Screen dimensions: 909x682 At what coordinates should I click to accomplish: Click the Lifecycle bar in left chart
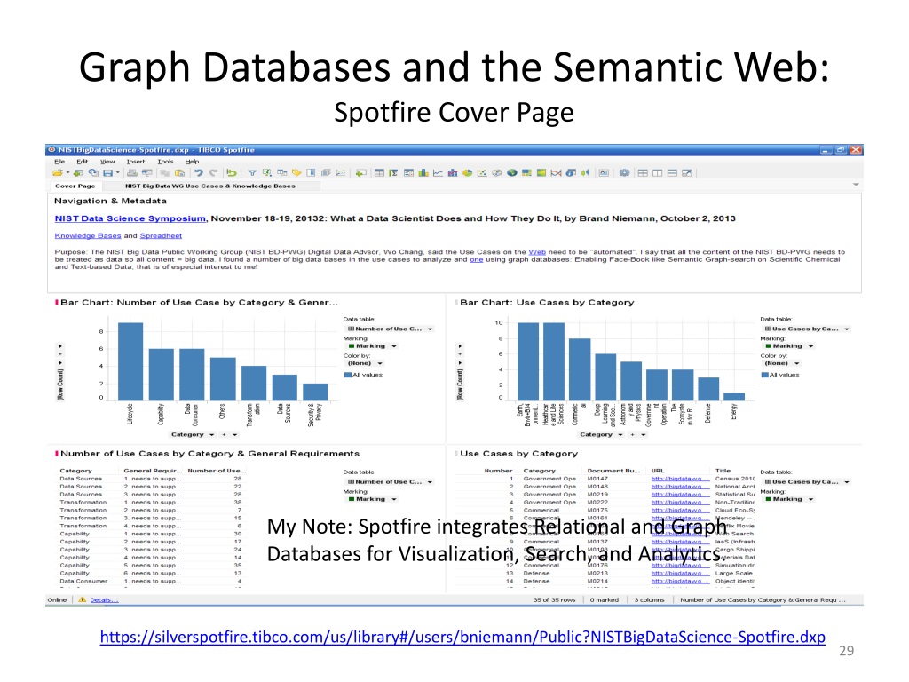point(130,361)
